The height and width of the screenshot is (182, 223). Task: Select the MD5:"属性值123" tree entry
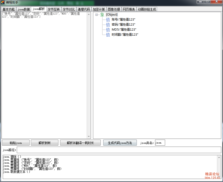(124, 30)
